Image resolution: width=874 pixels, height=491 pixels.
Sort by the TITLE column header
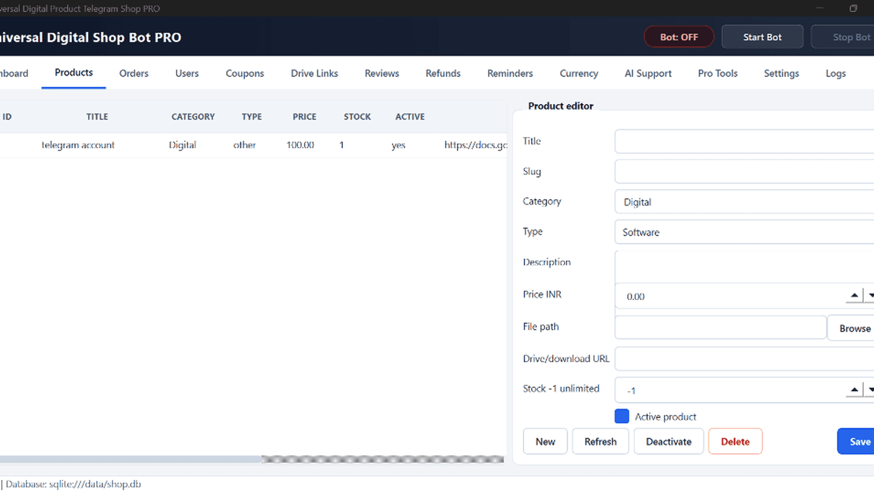pyautogui.click(x=97, y=117)
